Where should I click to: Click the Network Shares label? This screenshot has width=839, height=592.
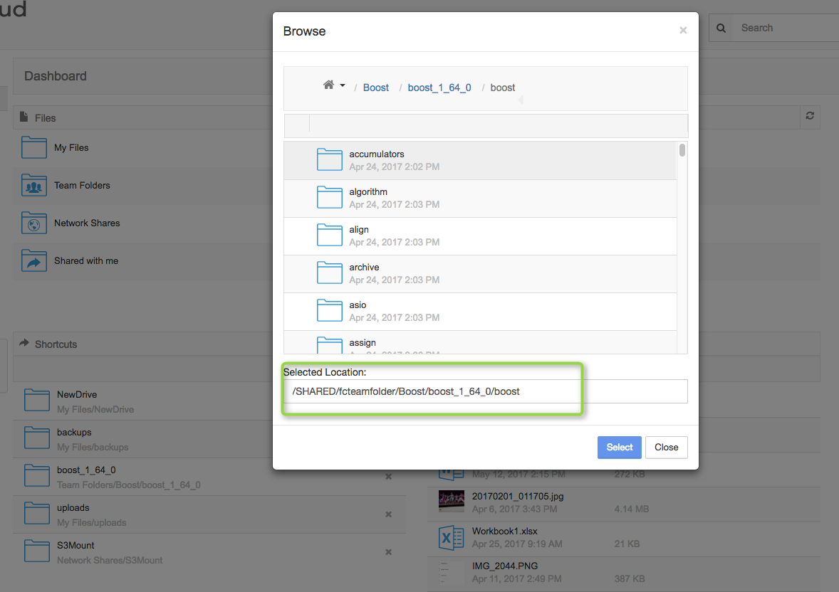click(87, 223)
